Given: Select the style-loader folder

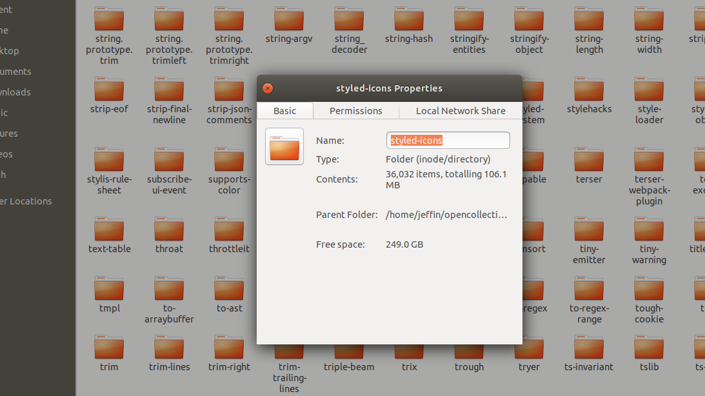Looking at the screenshot, I should click(x=649, y=100).
